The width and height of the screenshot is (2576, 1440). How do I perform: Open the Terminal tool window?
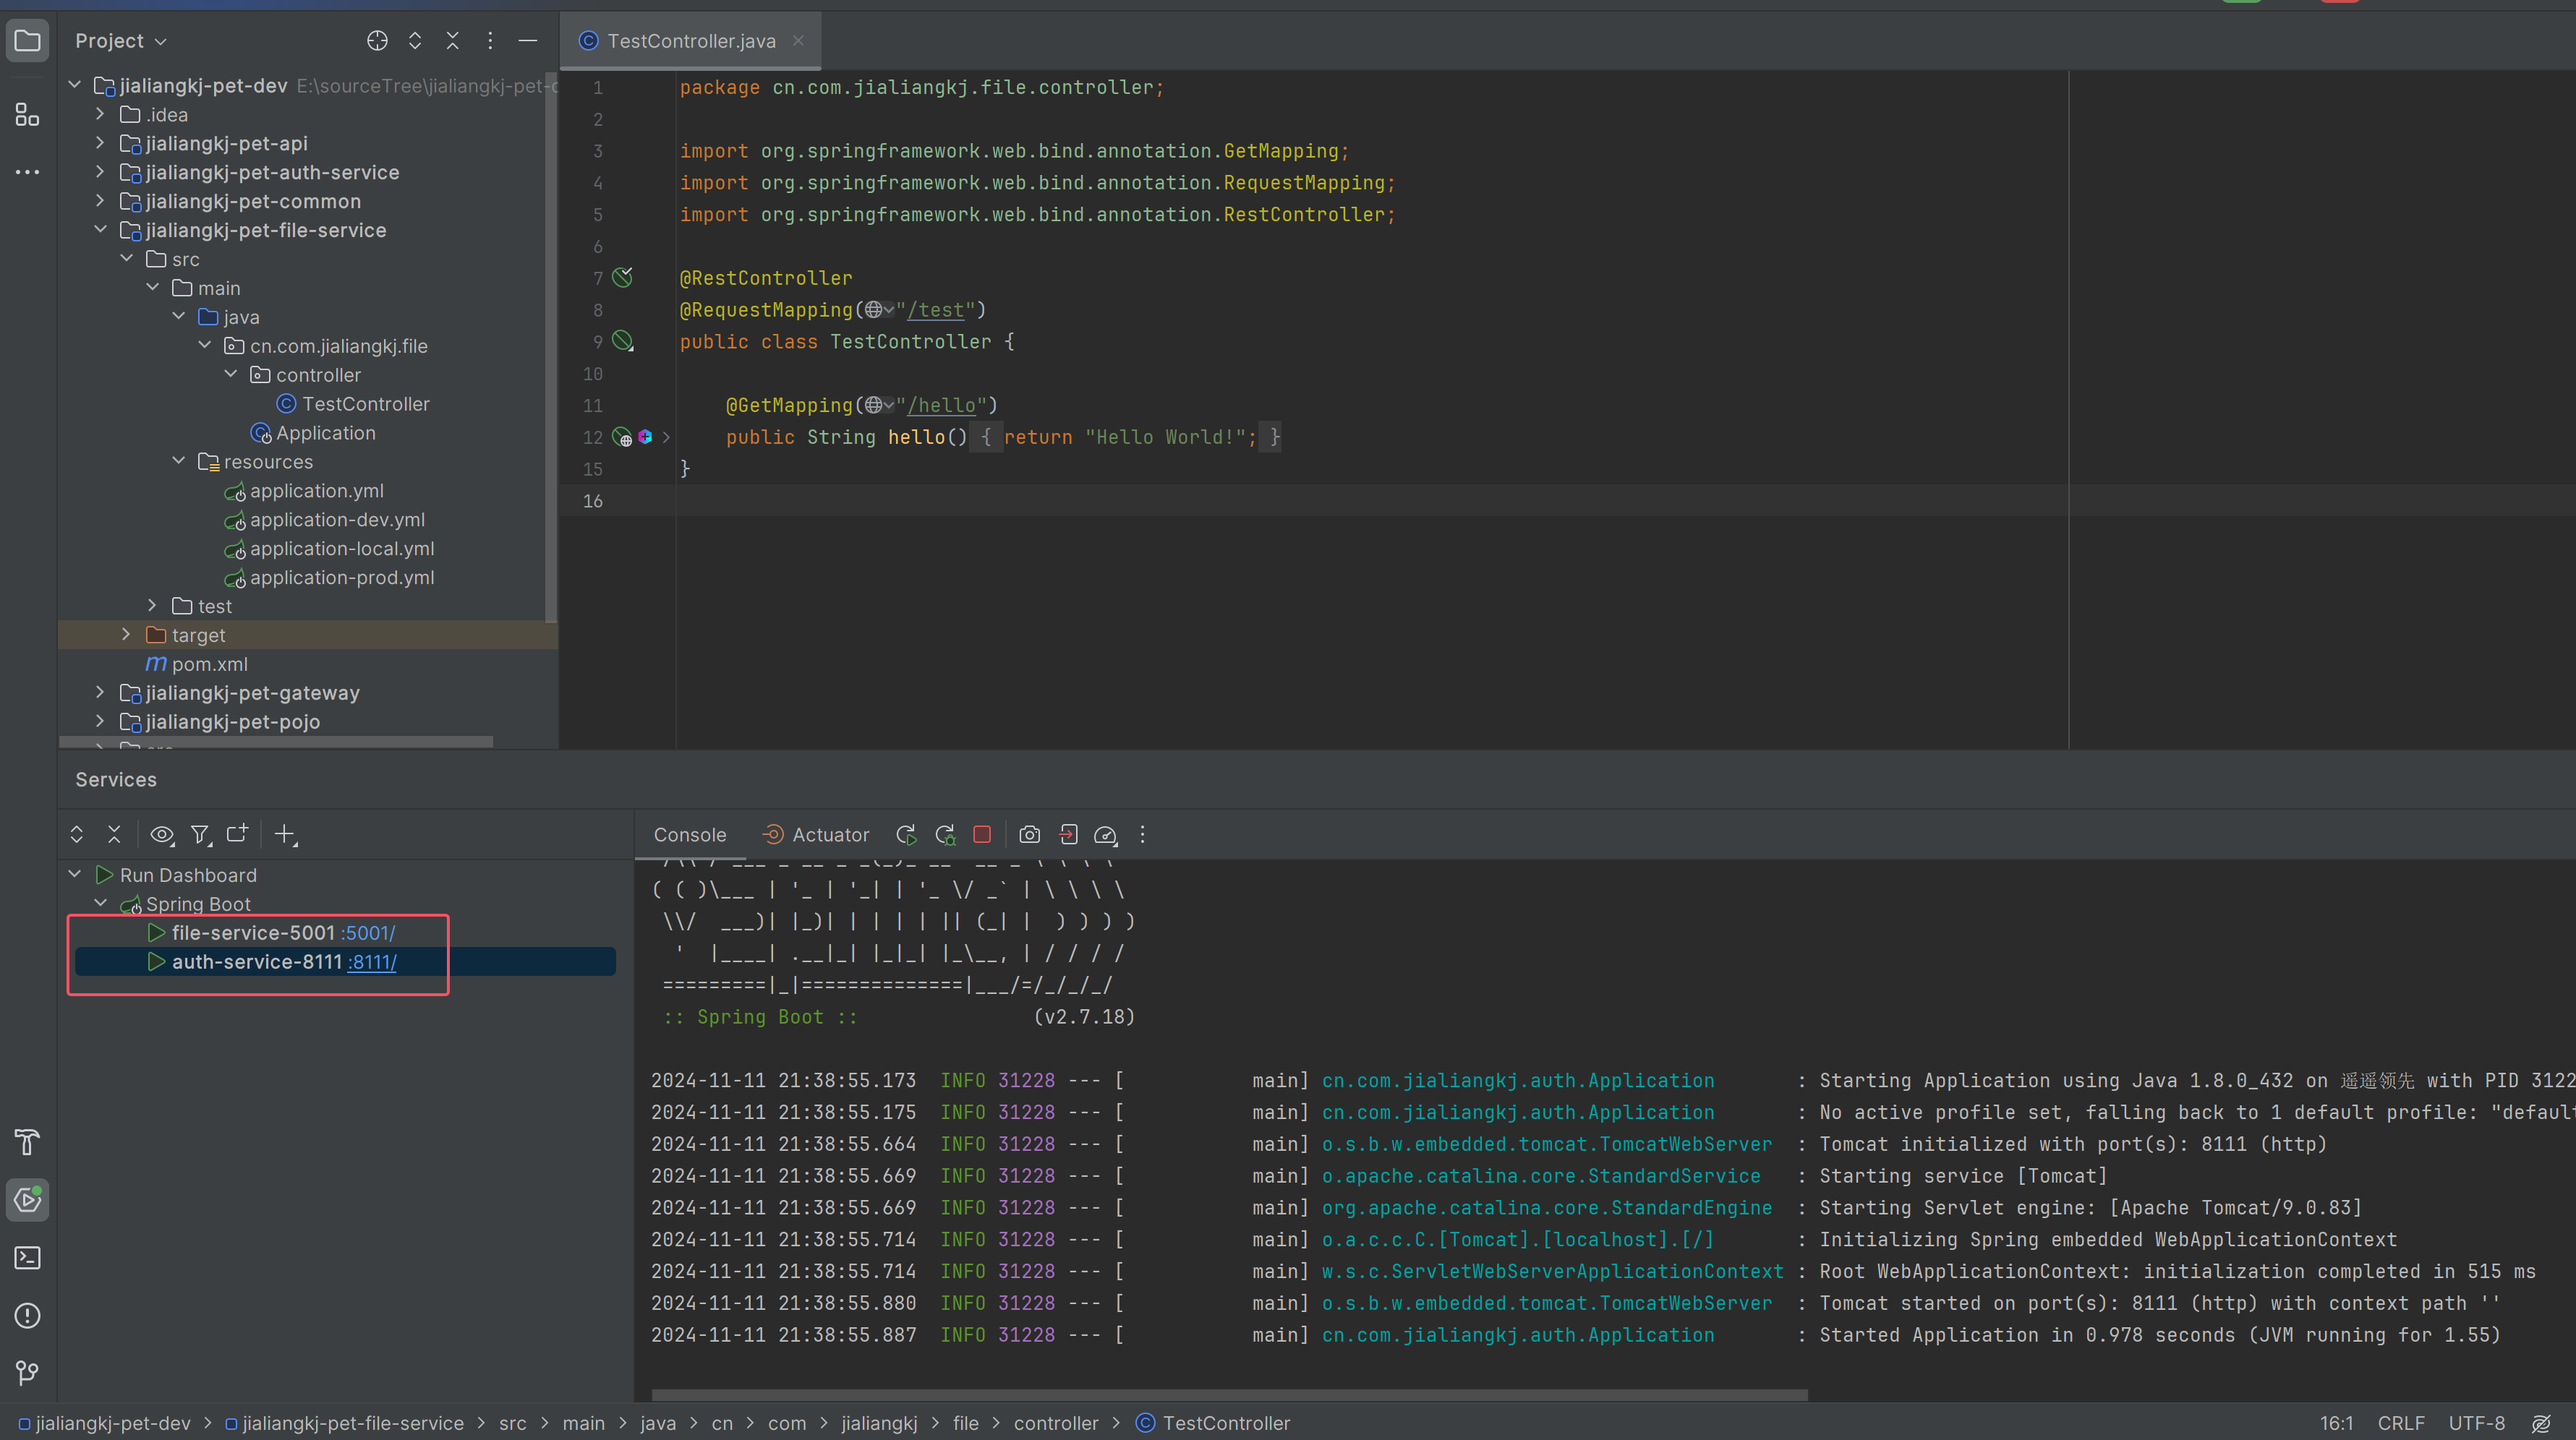(27, 1257)
